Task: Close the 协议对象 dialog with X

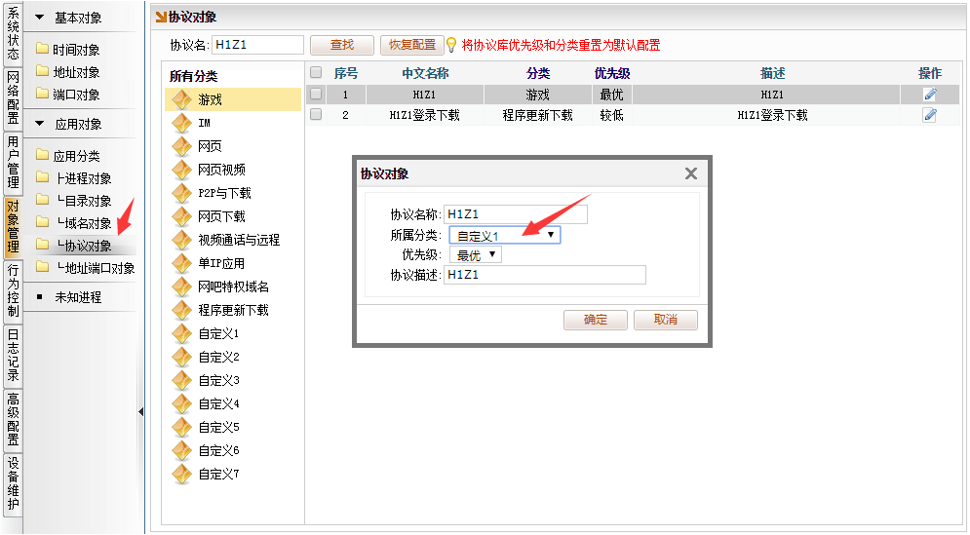Action: point(690,173)
